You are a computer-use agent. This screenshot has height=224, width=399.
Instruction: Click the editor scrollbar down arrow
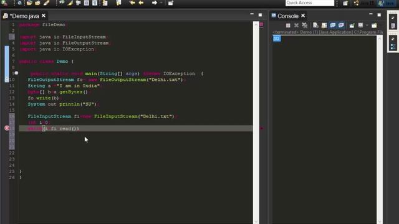point(256,222)
